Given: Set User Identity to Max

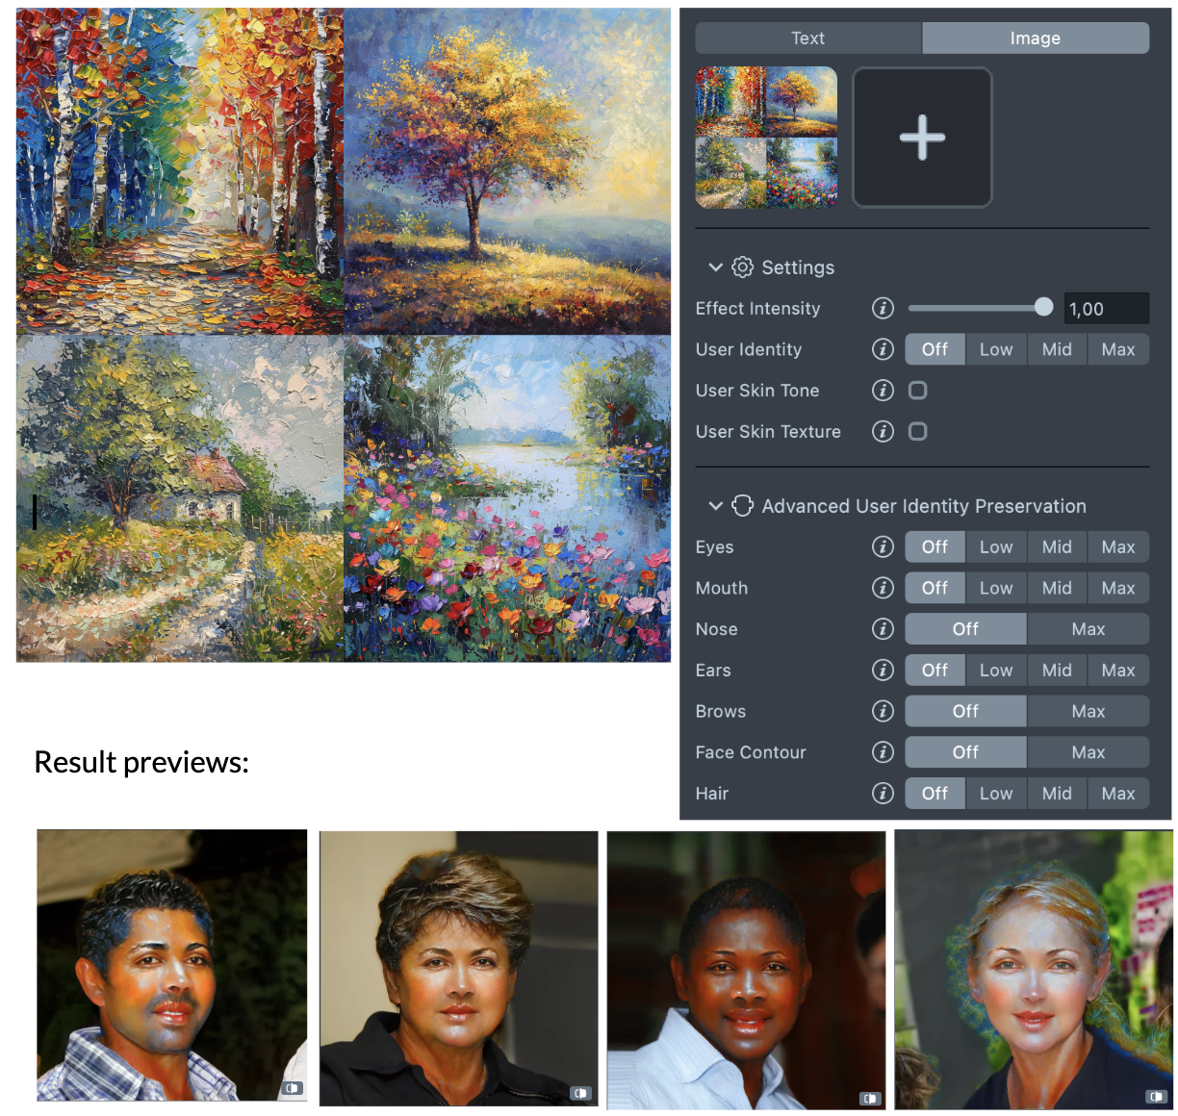Looking at the screenshot, I should click(1117, 349).
